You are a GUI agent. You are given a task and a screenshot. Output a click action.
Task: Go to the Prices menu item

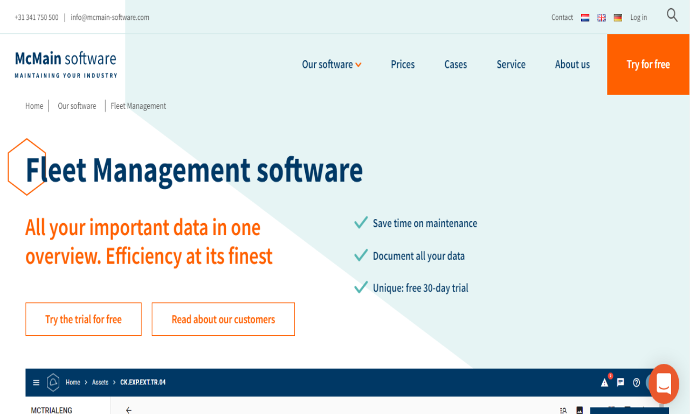(x=403, y=65)
